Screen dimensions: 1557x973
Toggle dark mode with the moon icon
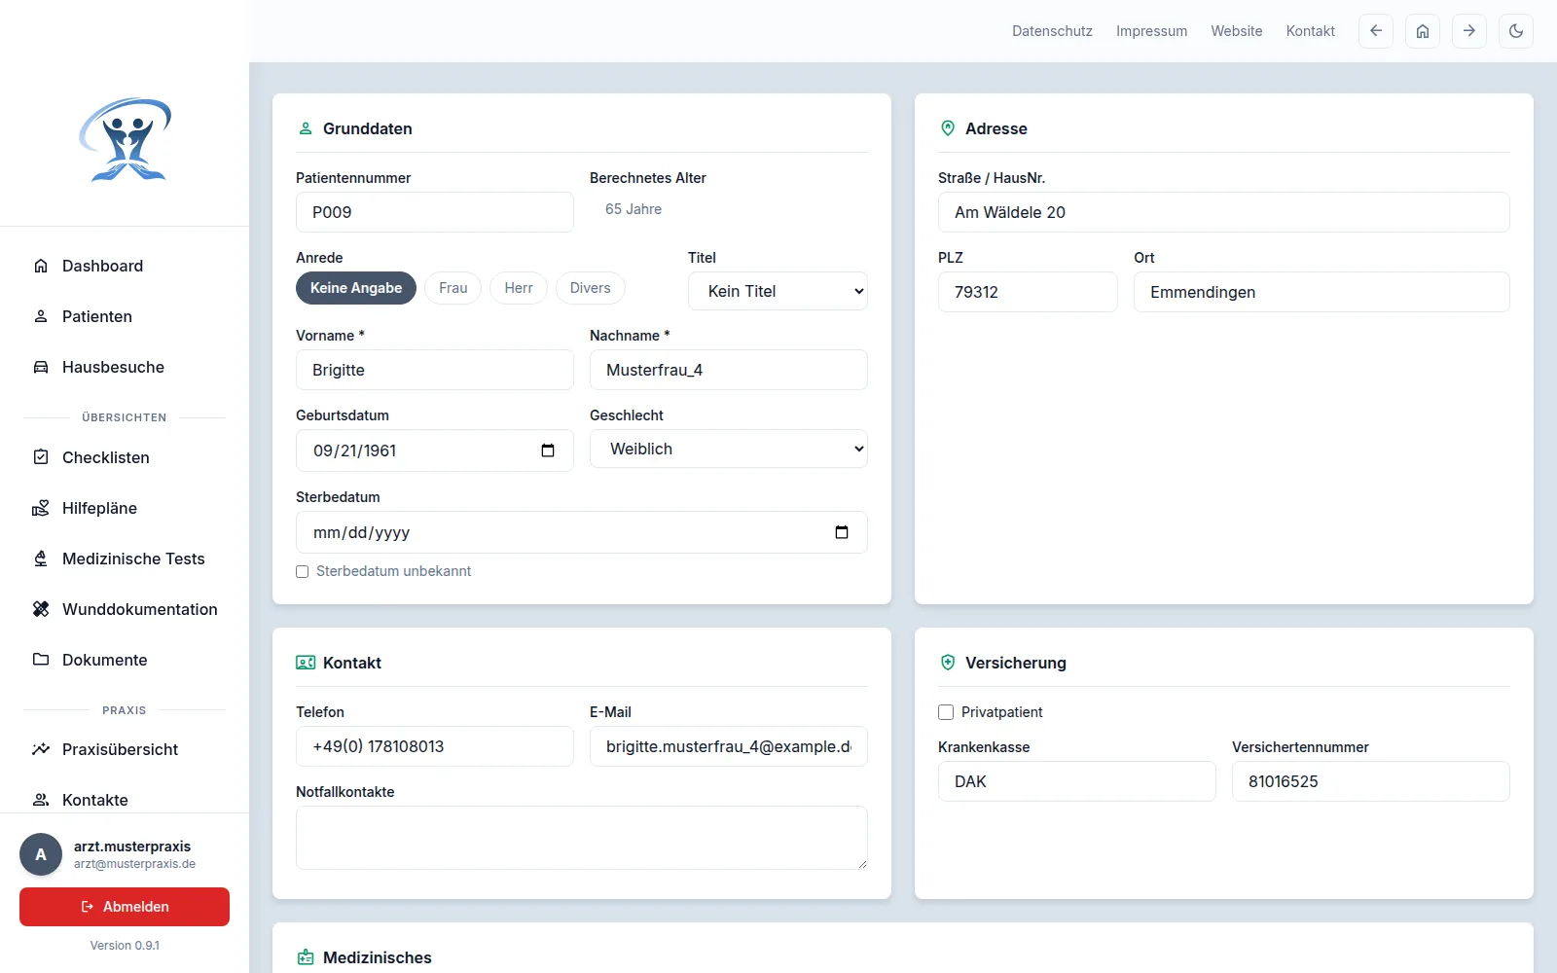(x=1516, y=31)
